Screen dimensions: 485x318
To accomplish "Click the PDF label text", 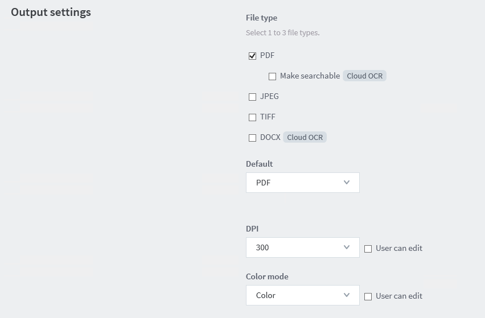I will click(267, 55).
